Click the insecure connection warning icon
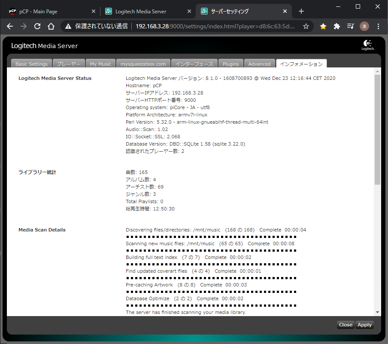This screenshot has width=388, height=344. 68,26
